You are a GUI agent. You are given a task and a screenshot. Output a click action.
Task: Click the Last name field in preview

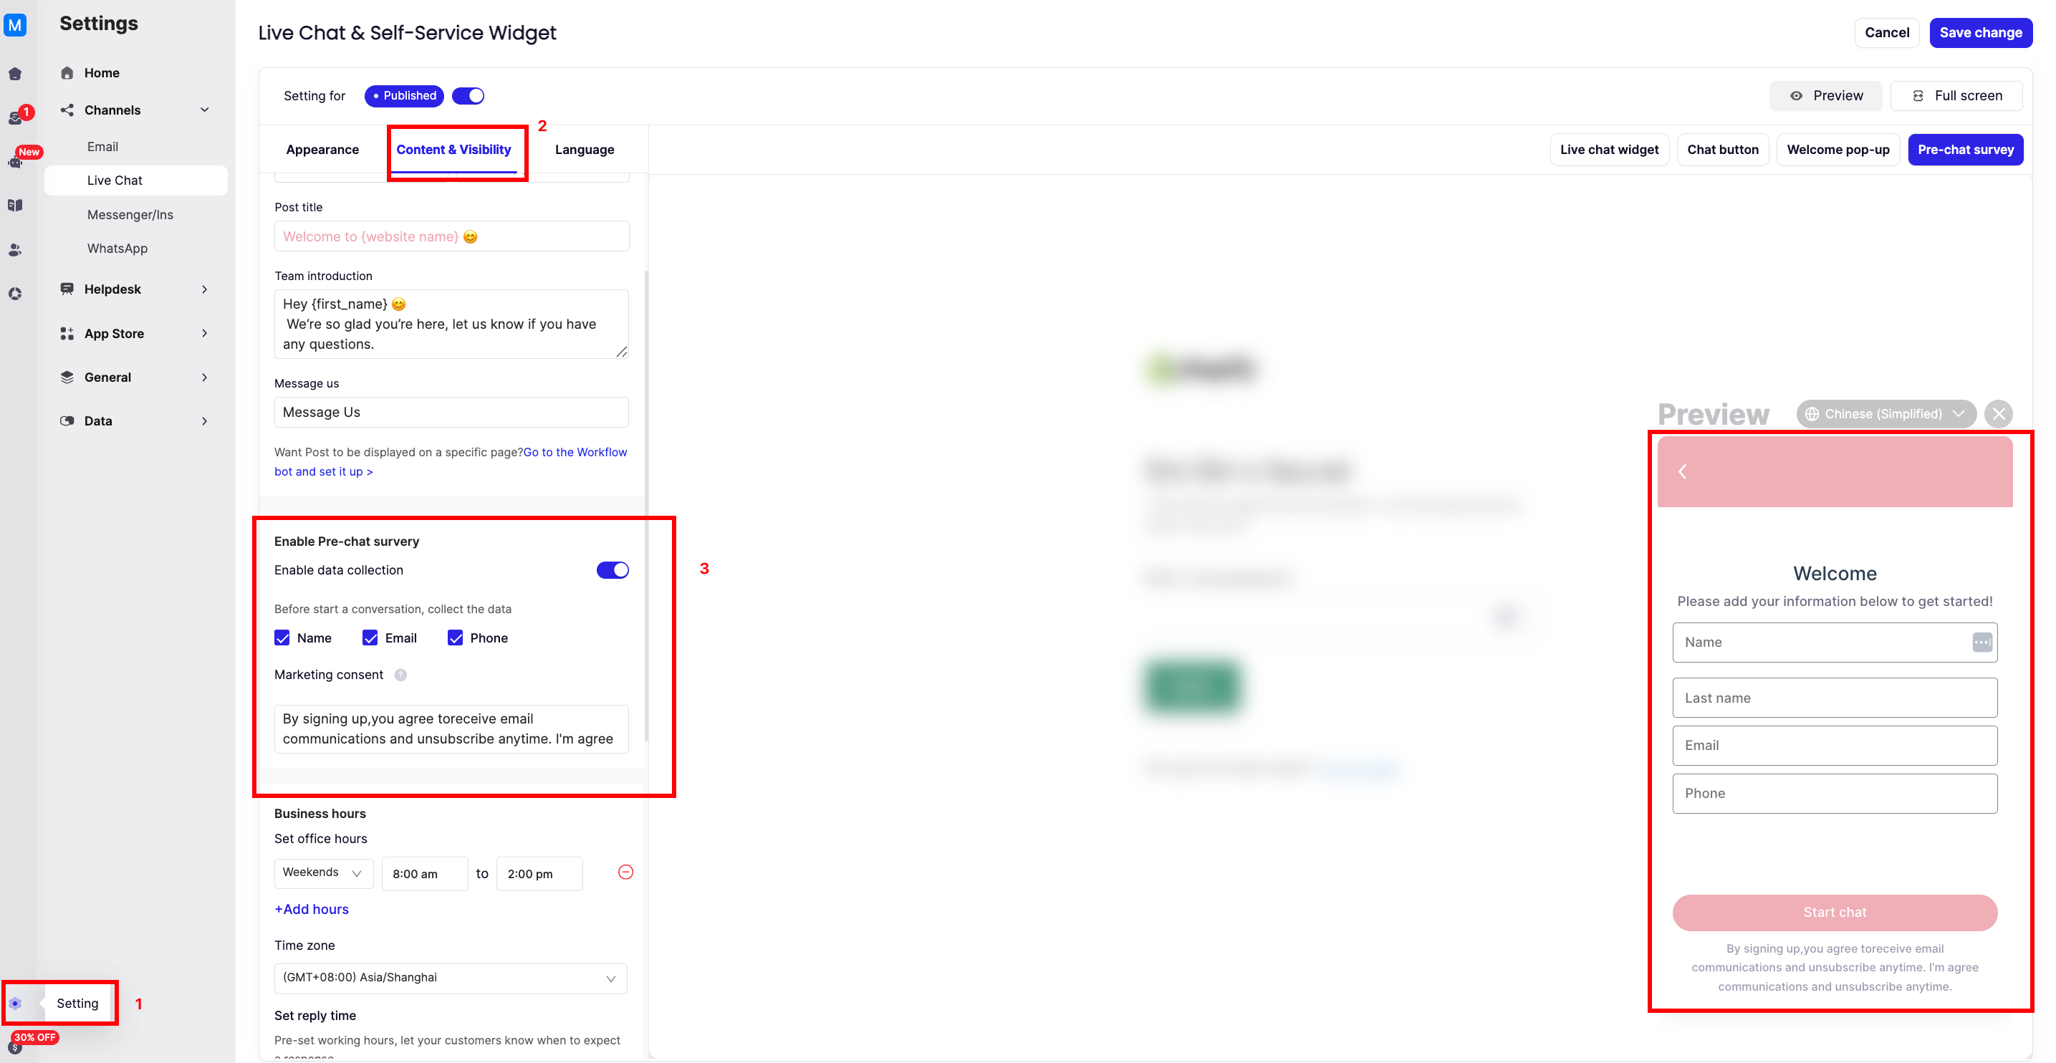[1834, 698]
